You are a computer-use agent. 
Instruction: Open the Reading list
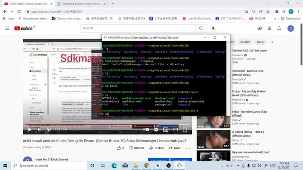[x=290, y=18]
